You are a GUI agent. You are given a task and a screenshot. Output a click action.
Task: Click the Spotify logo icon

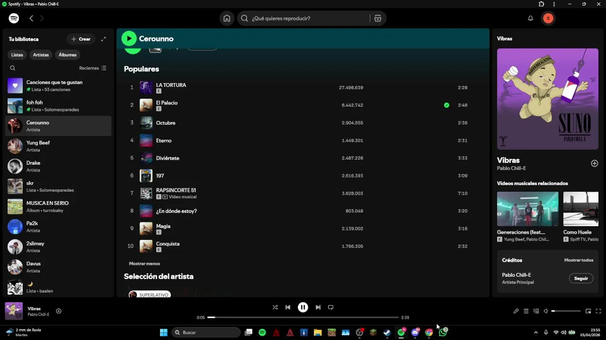click(x=14, y=18)
